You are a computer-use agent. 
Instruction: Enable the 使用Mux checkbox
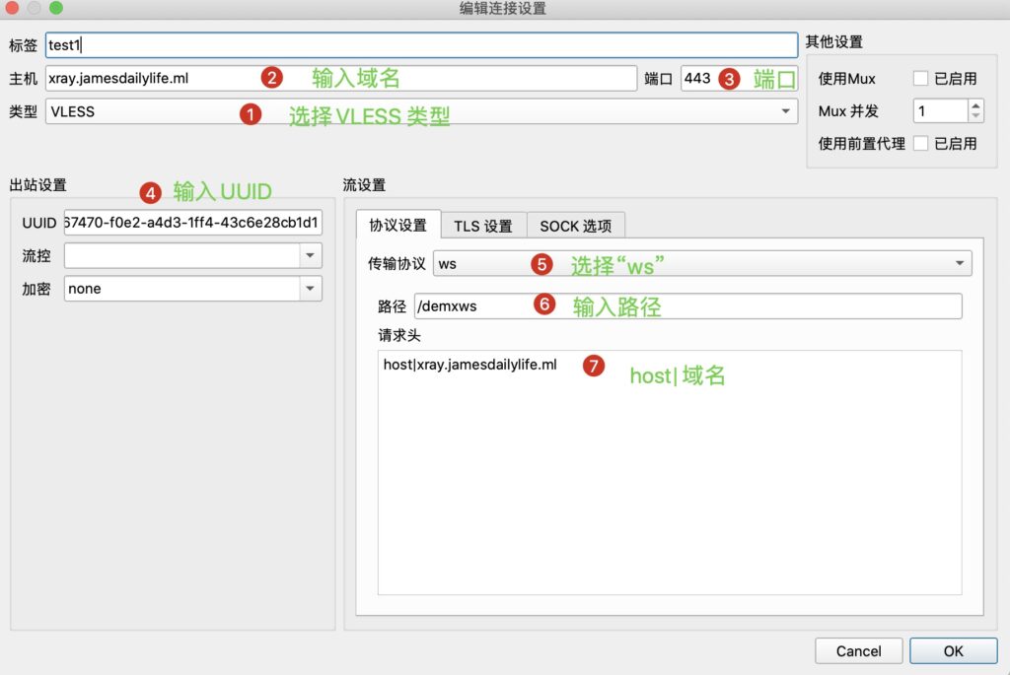point(920,79)
